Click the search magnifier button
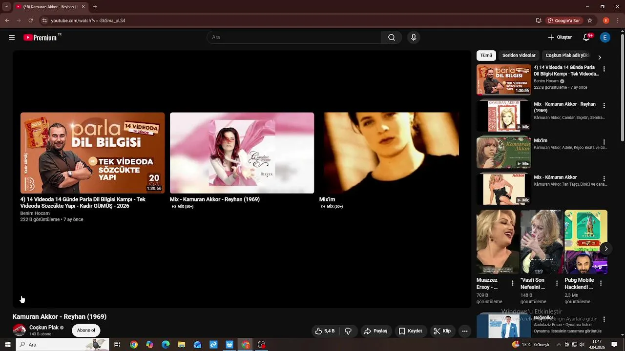Viewport: 625px width, 351px height. (x=392, y=38)
